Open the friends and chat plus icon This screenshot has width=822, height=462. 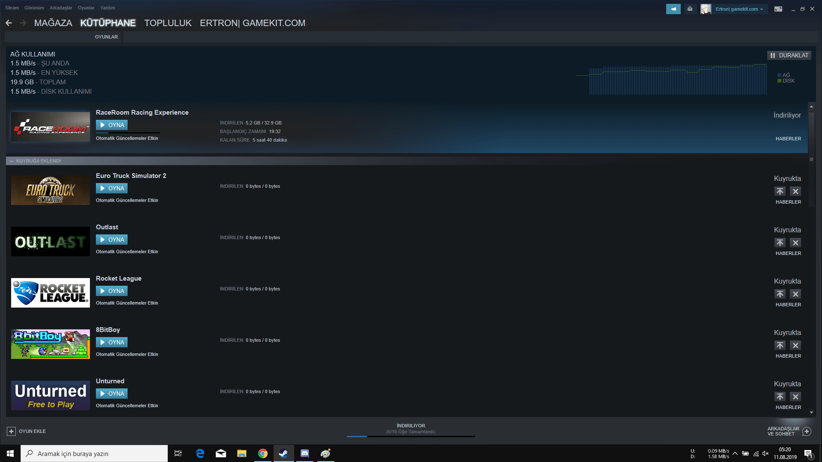[807, 431]
